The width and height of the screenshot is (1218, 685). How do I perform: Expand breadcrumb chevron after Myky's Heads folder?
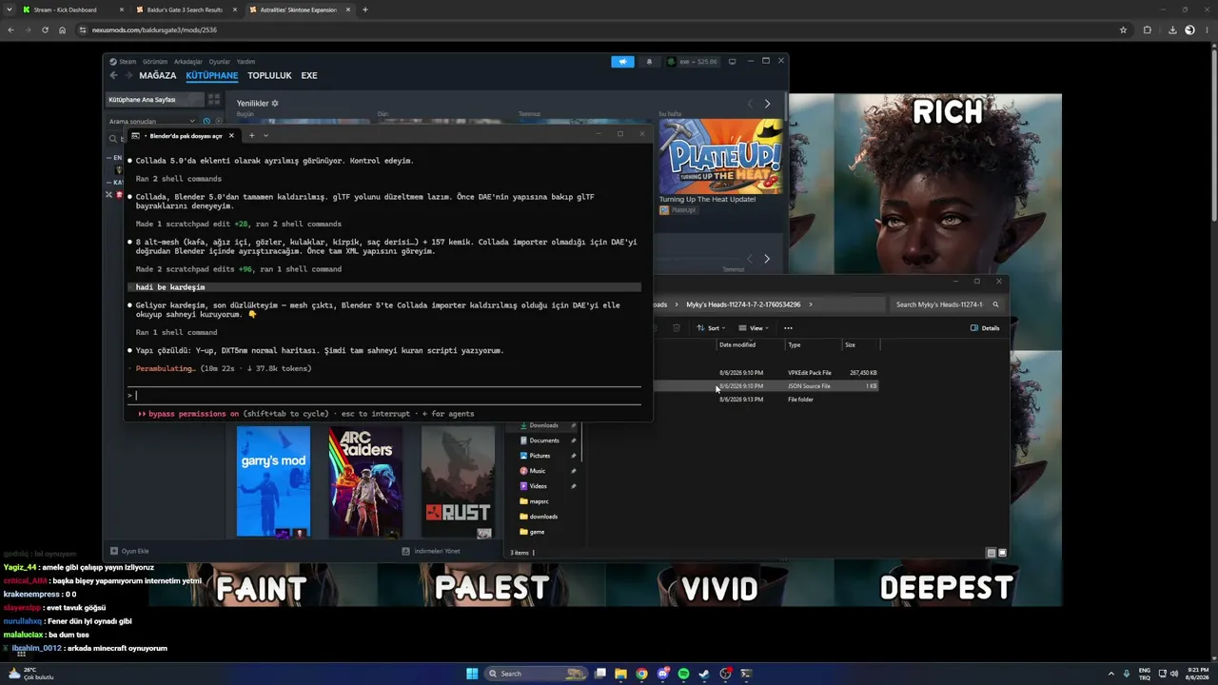811,304
